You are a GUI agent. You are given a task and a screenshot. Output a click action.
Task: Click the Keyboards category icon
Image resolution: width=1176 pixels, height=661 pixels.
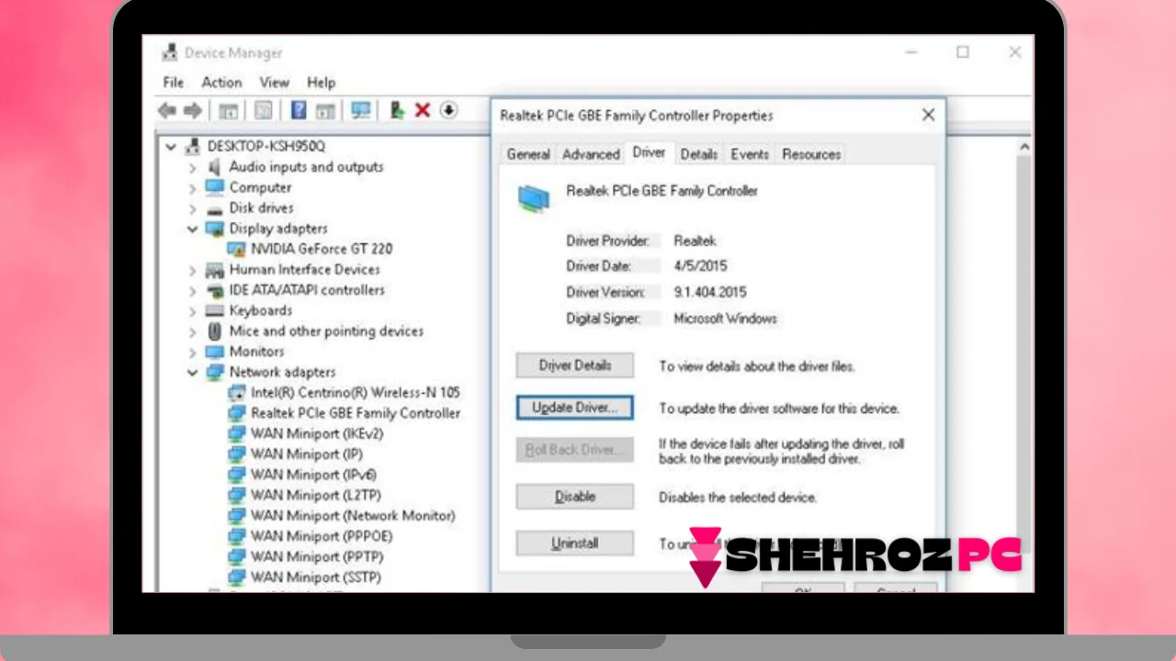[x=215, y=310]
